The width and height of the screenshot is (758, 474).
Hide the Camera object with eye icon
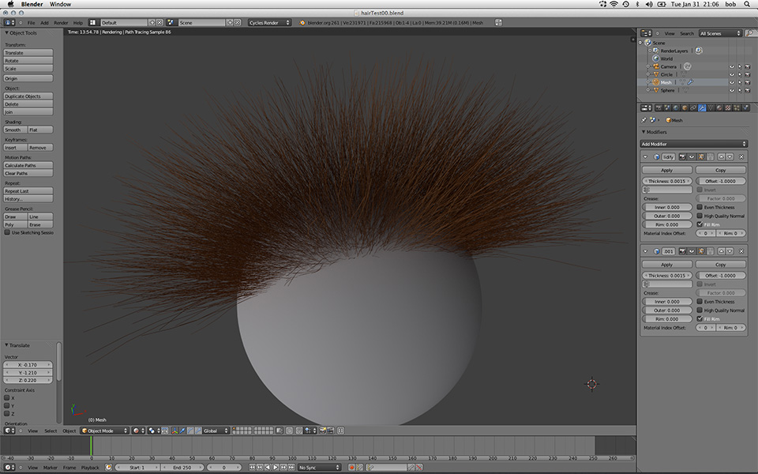tap(731, 66)
